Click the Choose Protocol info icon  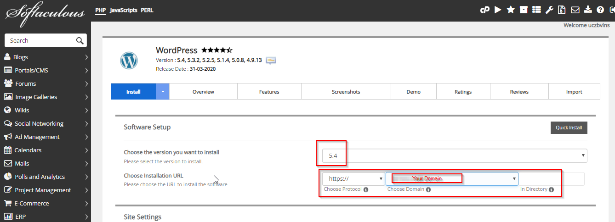[x=366, y=189]
